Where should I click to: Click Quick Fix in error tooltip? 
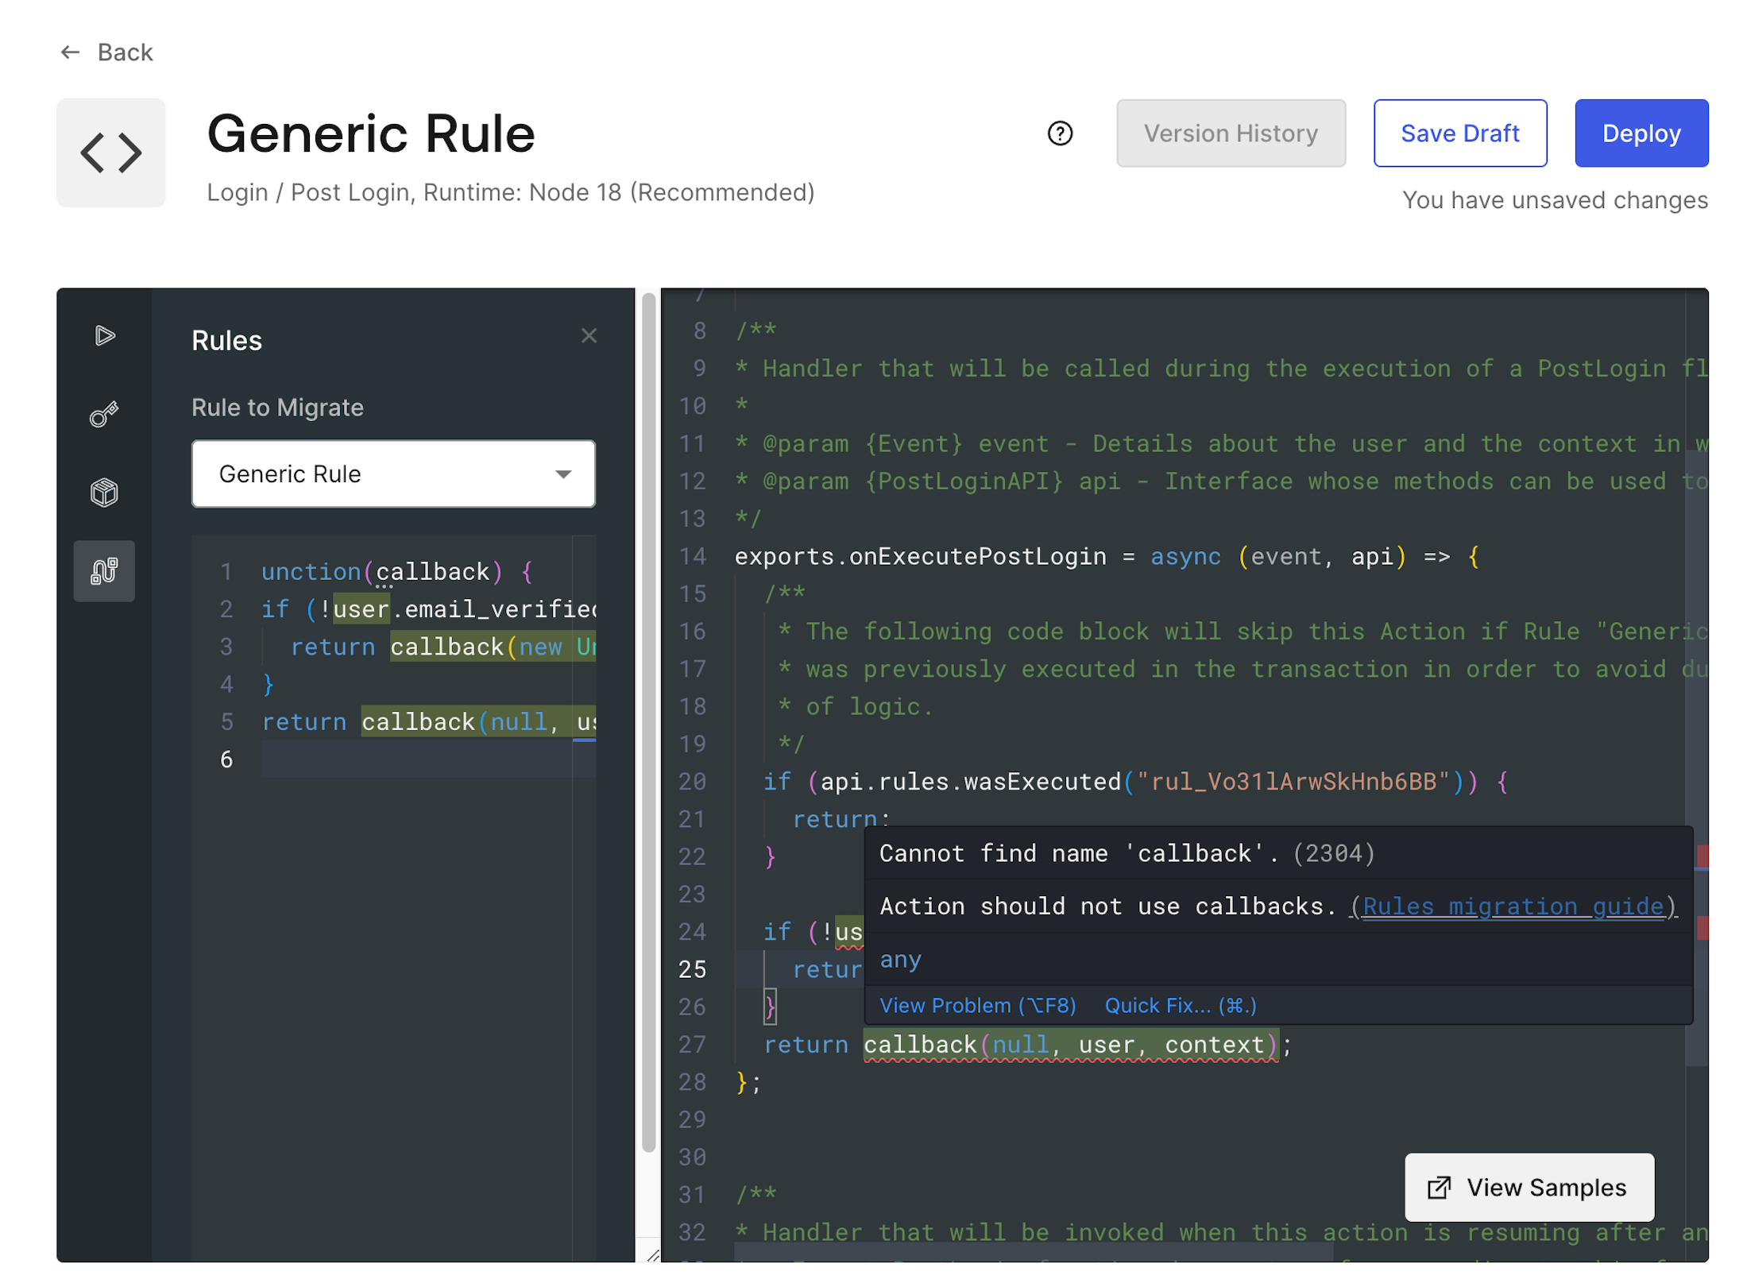[1180, 1006]
